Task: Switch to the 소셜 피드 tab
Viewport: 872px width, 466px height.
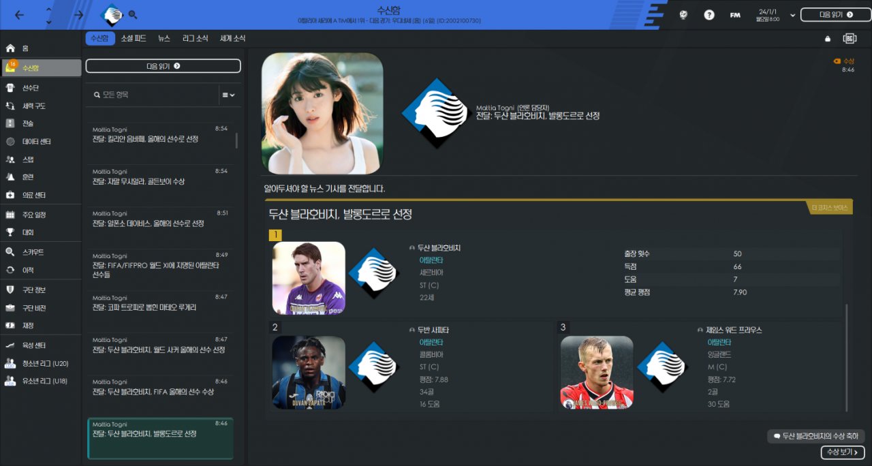Action: point(134,39)
